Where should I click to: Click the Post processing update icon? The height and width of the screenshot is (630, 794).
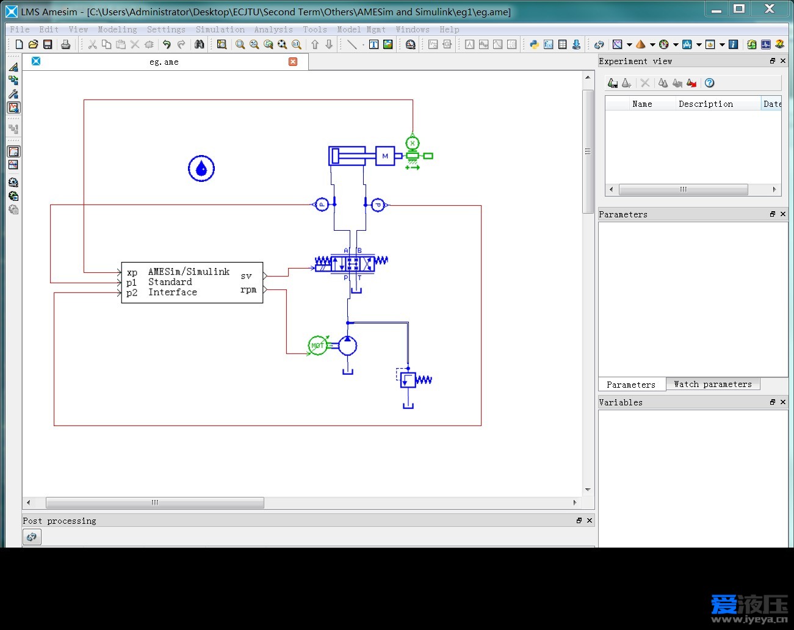[32, 537]
